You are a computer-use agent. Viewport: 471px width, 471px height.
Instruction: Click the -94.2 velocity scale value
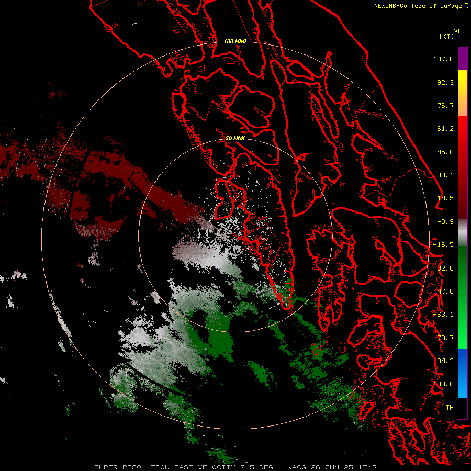coord(443,361)
